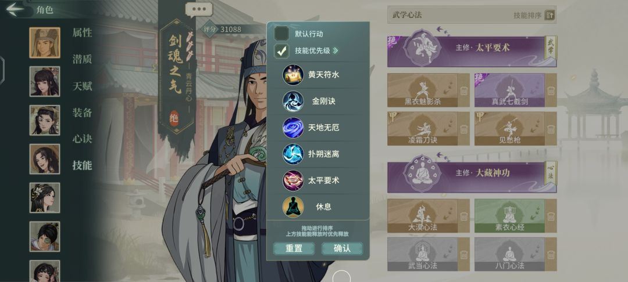Enable the 默认行动 checkbox
The height and width of the screenshot is (282, 628).
(281, 34)
